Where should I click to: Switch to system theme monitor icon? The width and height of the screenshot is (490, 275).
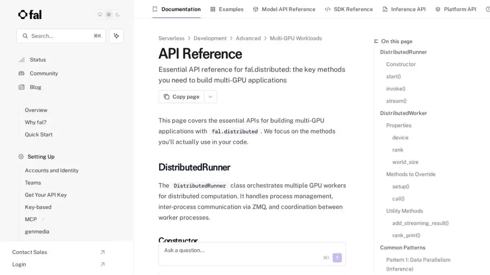tap(100, 15)
